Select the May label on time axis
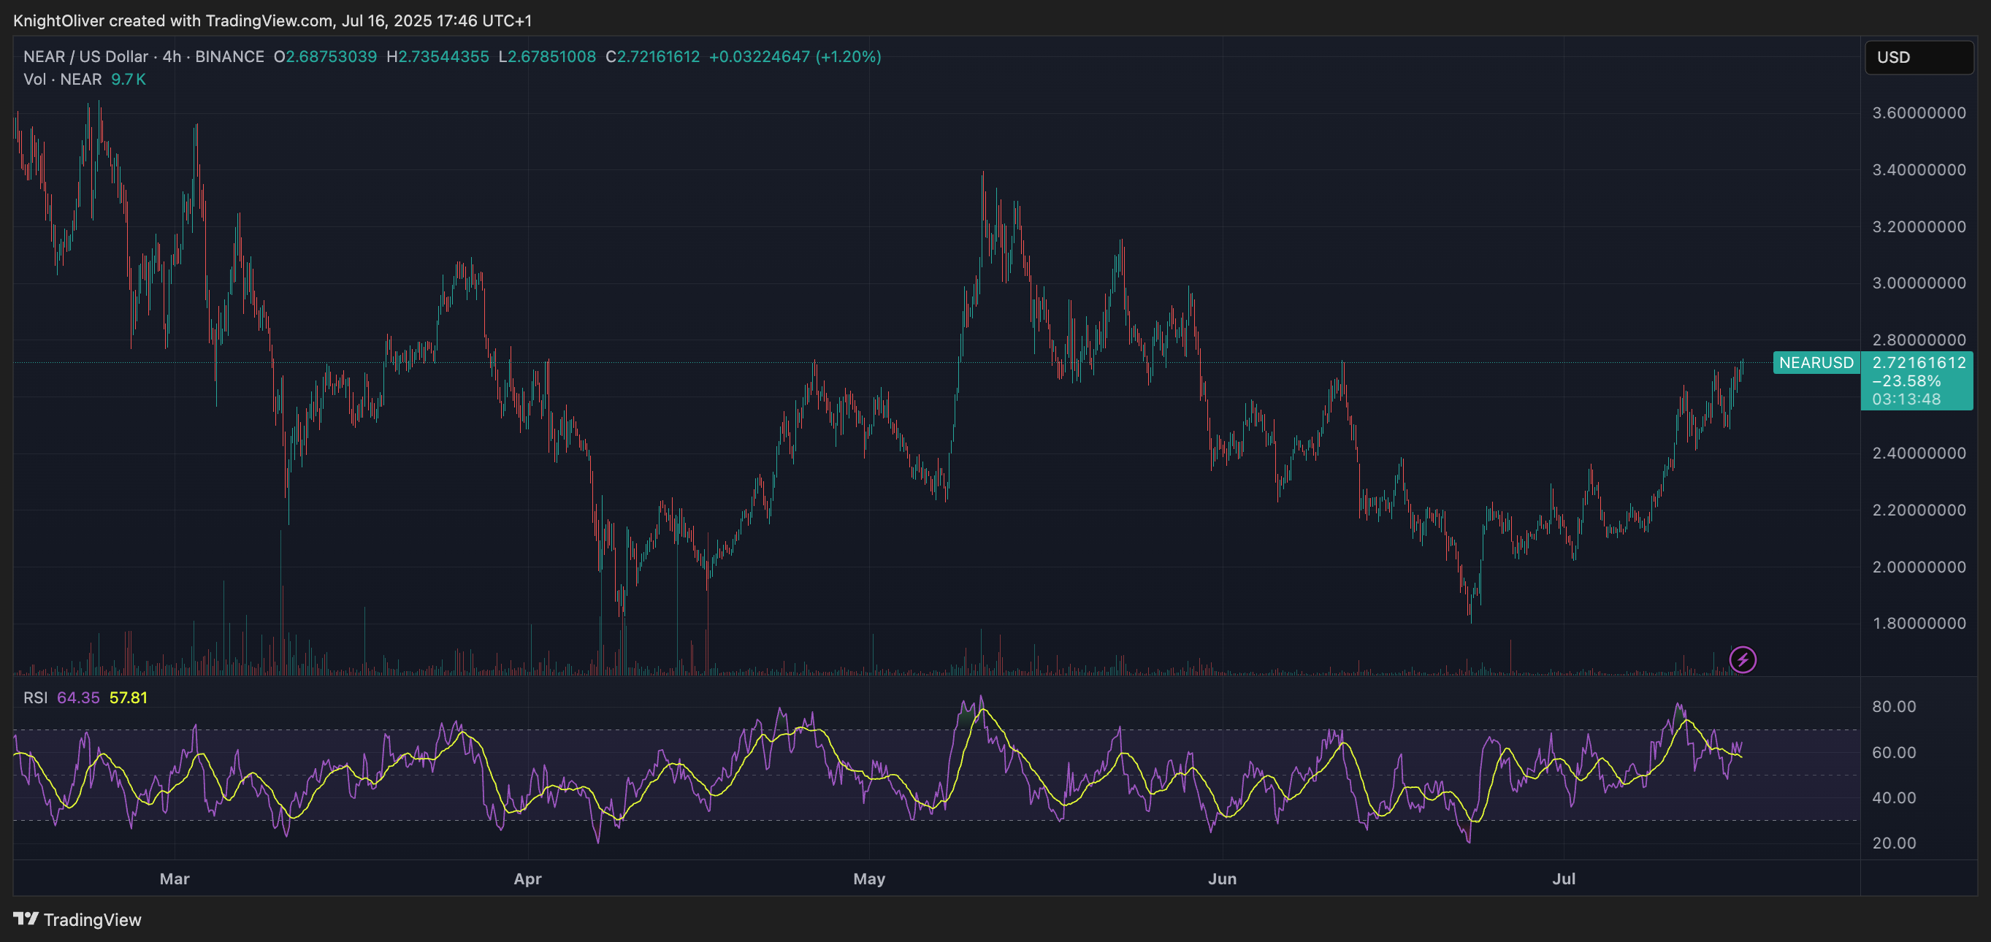Image resolution: width=1991 pixels, height=942 pixels. pos(868,878)
